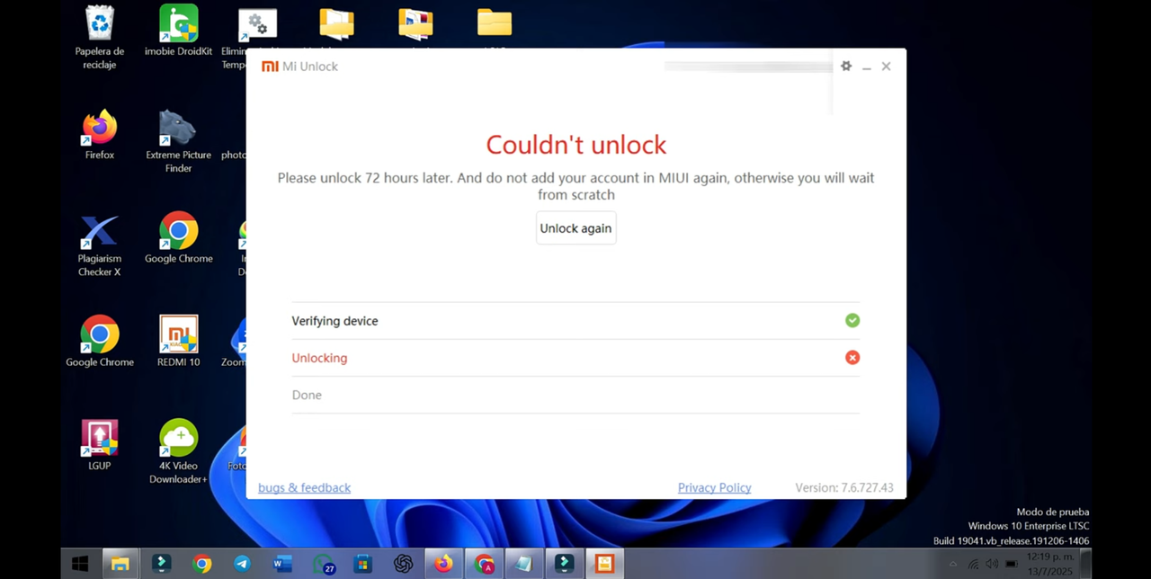Open the volume tray icon
1151x579 pixels.
[x=992, y=564]
